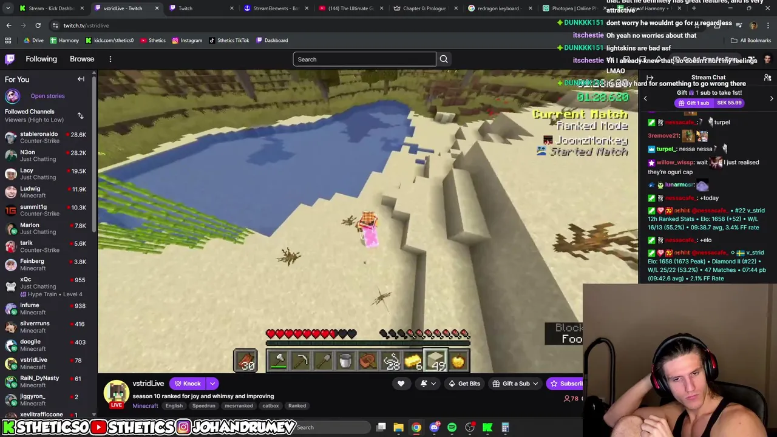Open the Drive bookmark
Image resolution: width=777 pixels, height=437 pixels.
[x=33, y=40]
